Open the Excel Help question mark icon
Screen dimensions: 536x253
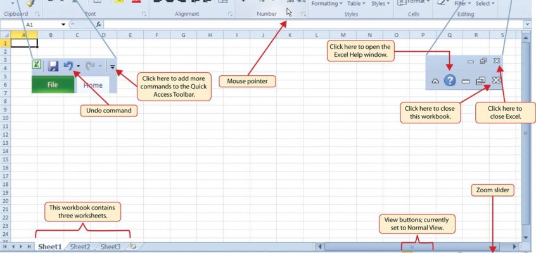point(450,80)
